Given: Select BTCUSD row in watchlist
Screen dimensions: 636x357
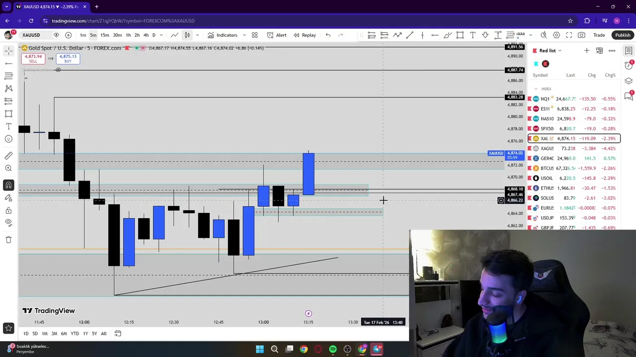Looking at the screenshot, I should [x=574, y=168].
